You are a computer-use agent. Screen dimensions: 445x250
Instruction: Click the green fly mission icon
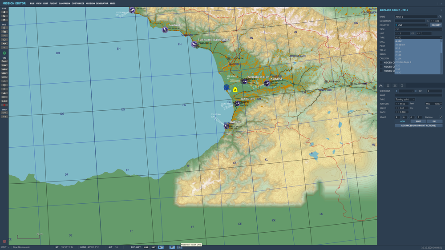point(4,53)
